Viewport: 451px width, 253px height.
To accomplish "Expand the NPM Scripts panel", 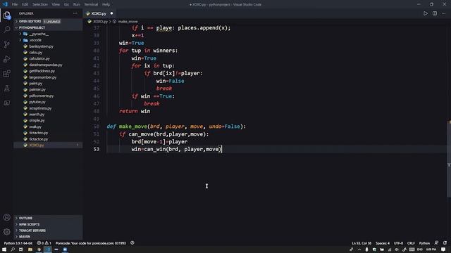I will pyautogui.click(x=48, y=224).
